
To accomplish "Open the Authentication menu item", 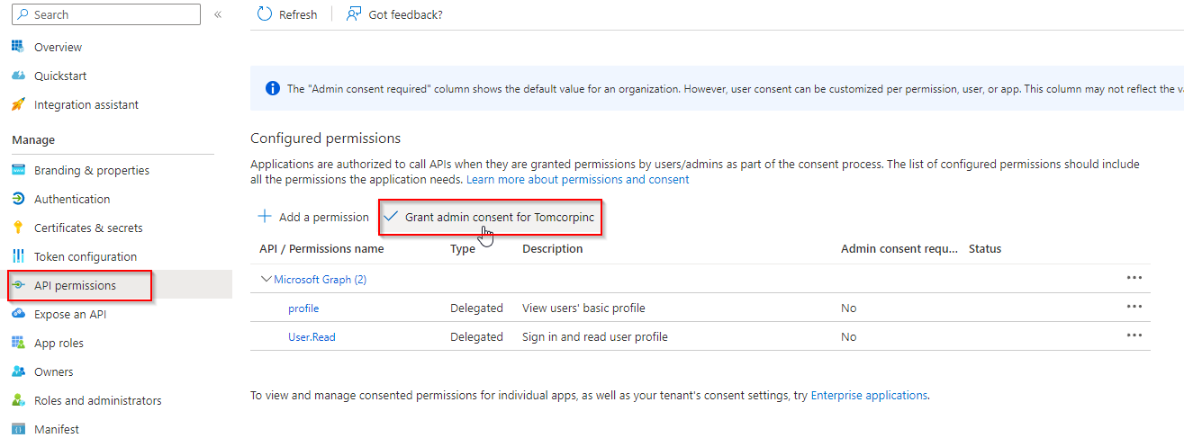I will [72, 199].
